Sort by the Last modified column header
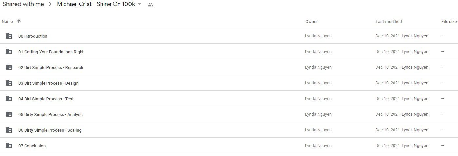This screenshot has width=458, height=156. pyautogui.click(x=389, y=21)
